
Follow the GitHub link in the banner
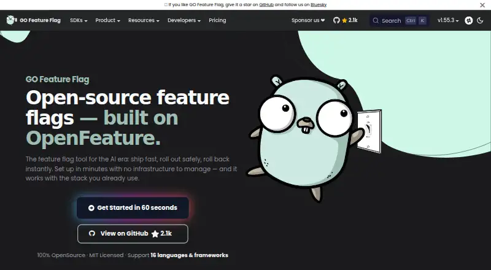[x=266, y=5]
